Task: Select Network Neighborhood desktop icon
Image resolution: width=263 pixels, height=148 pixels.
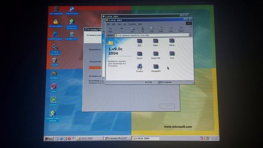Action: (x=55, y=50)
